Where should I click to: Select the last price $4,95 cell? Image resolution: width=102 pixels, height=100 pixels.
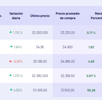[40, 47]
